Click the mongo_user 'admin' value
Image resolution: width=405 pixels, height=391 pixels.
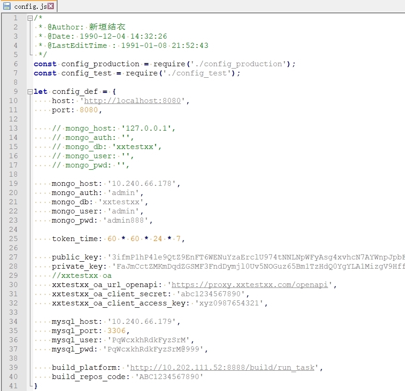[x=123, y=211]
